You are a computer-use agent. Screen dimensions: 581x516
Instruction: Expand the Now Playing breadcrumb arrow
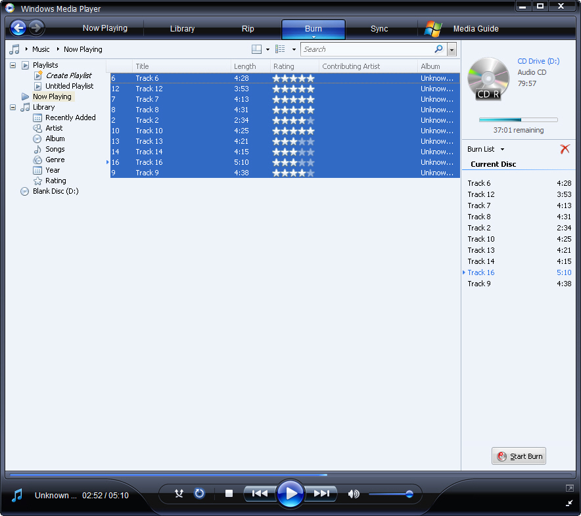coord(58,49)
